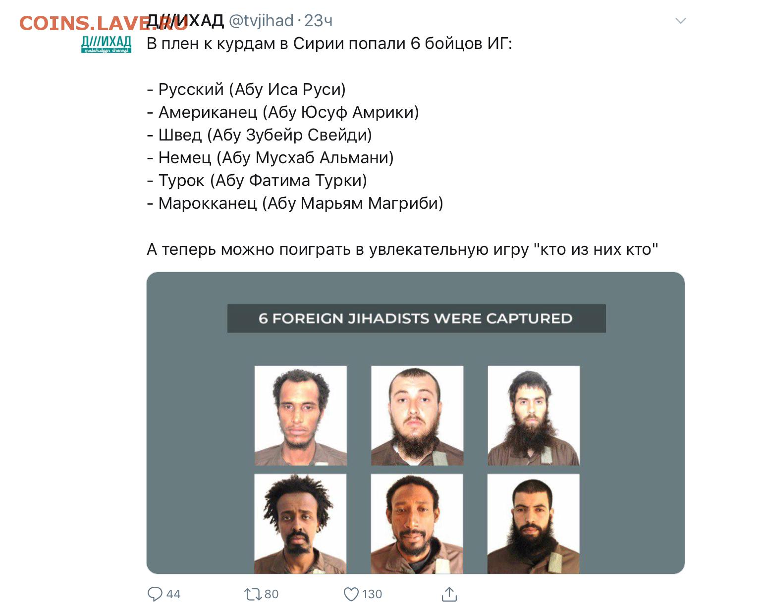This screenshot has width=761, height=613.
Task: Open the share upload icon
Action: (x=449, y=594)
